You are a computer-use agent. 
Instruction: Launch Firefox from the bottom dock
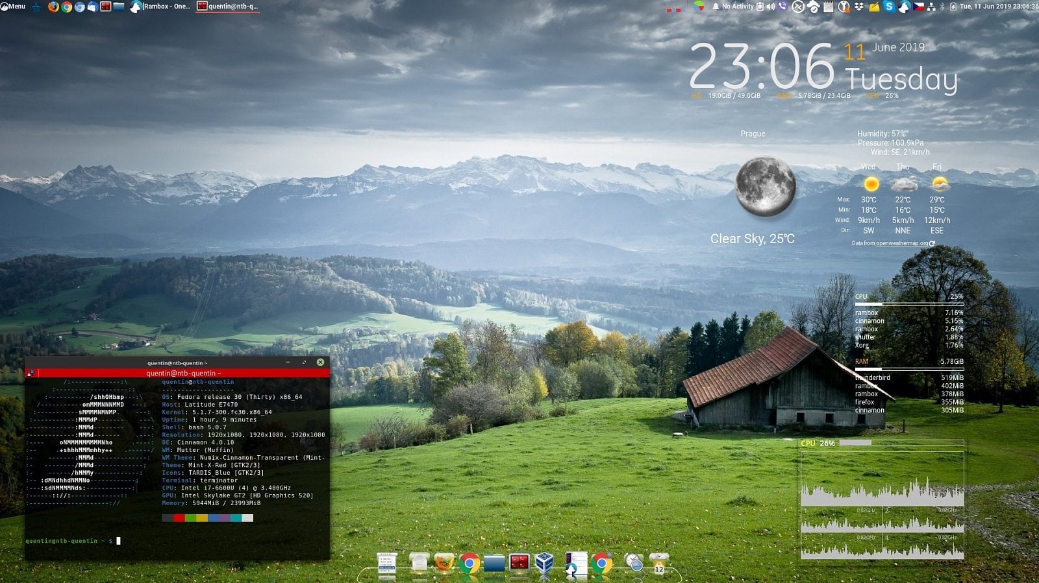coord(444,563)
